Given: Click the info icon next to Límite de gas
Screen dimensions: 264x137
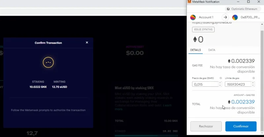Looking at the screenshot, I should (253, 78).
